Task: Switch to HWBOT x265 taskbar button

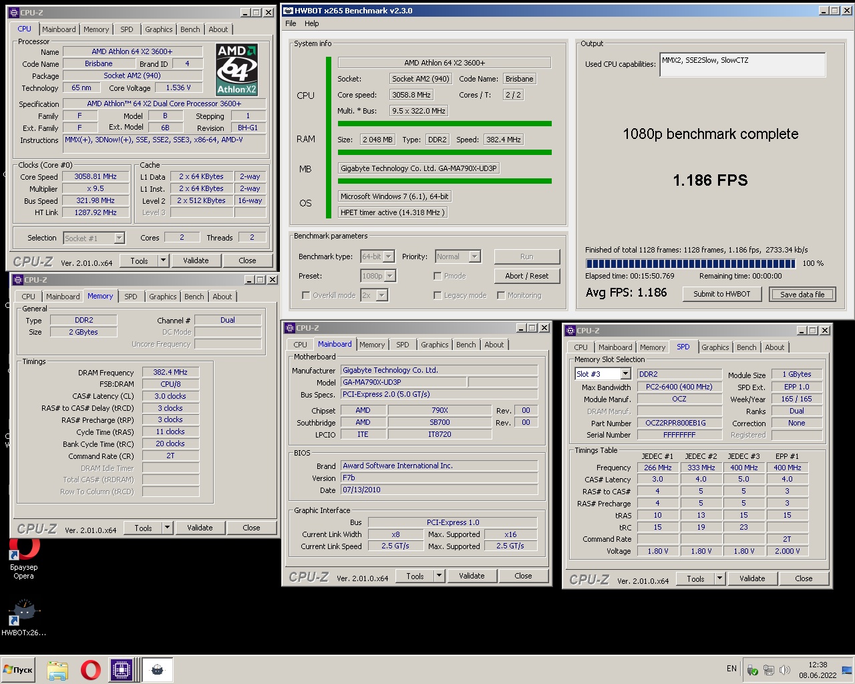Action: coord(158,670)
